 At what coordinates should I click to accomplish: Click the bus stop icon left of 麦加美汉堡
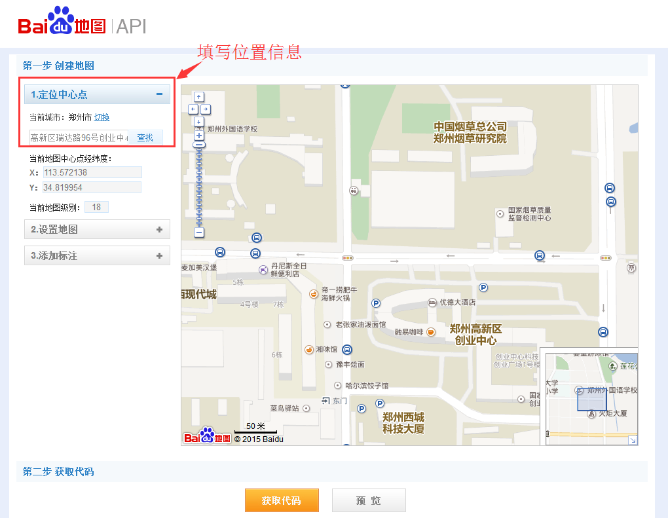pos(220,252)
